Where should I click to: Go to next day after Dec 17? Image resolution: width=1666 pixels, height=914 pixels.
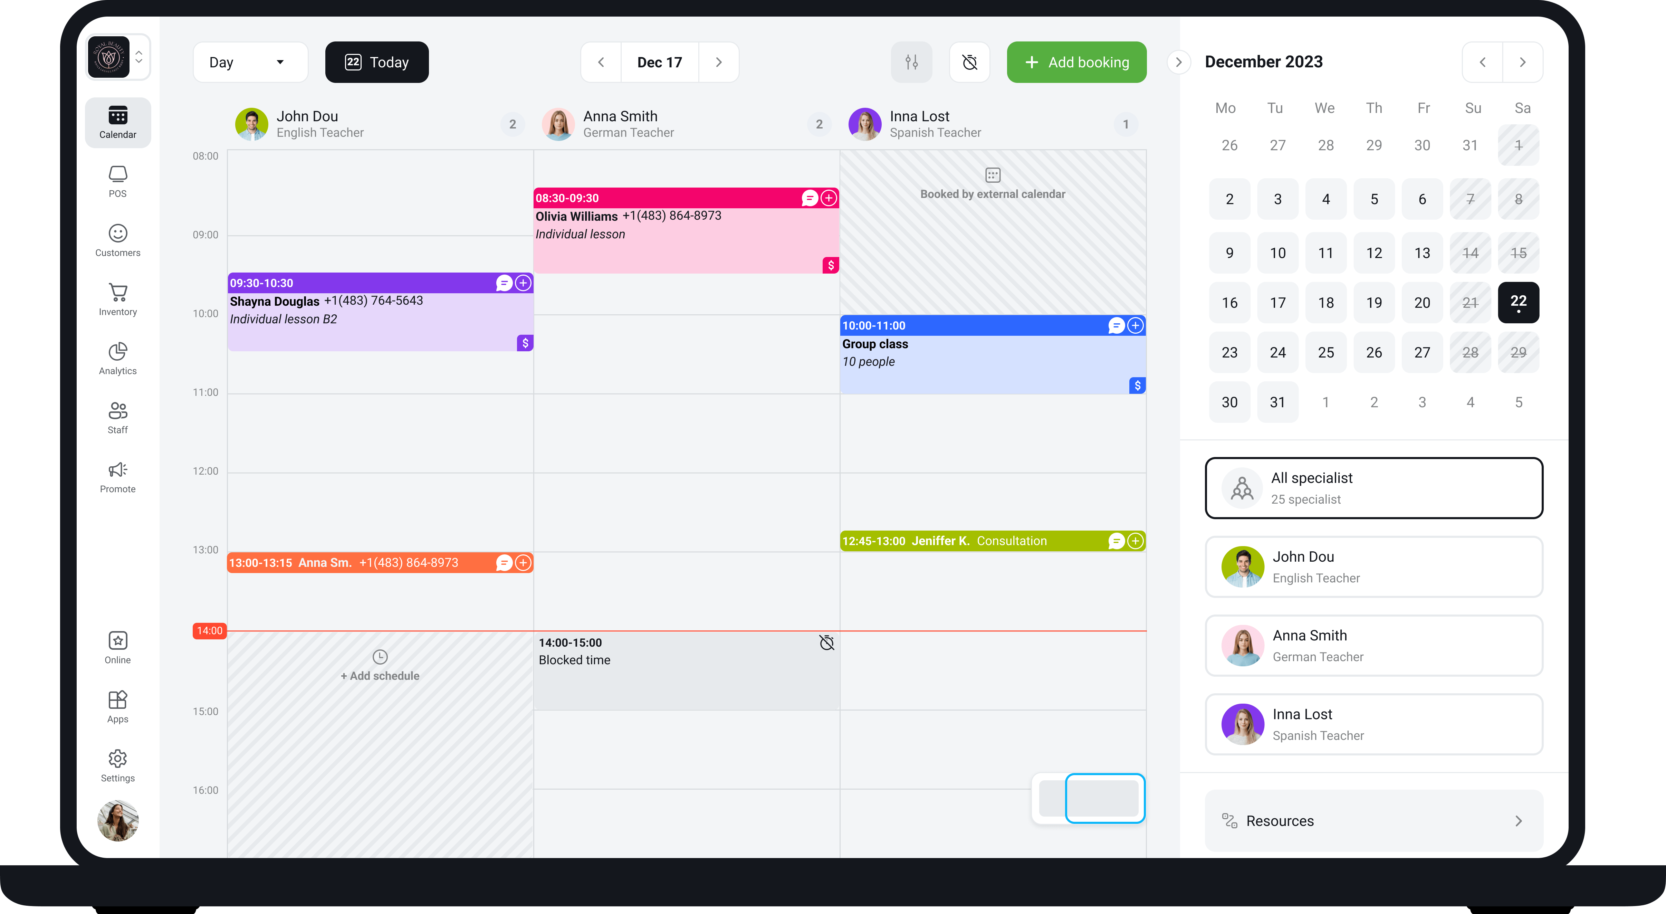[719, 62]
